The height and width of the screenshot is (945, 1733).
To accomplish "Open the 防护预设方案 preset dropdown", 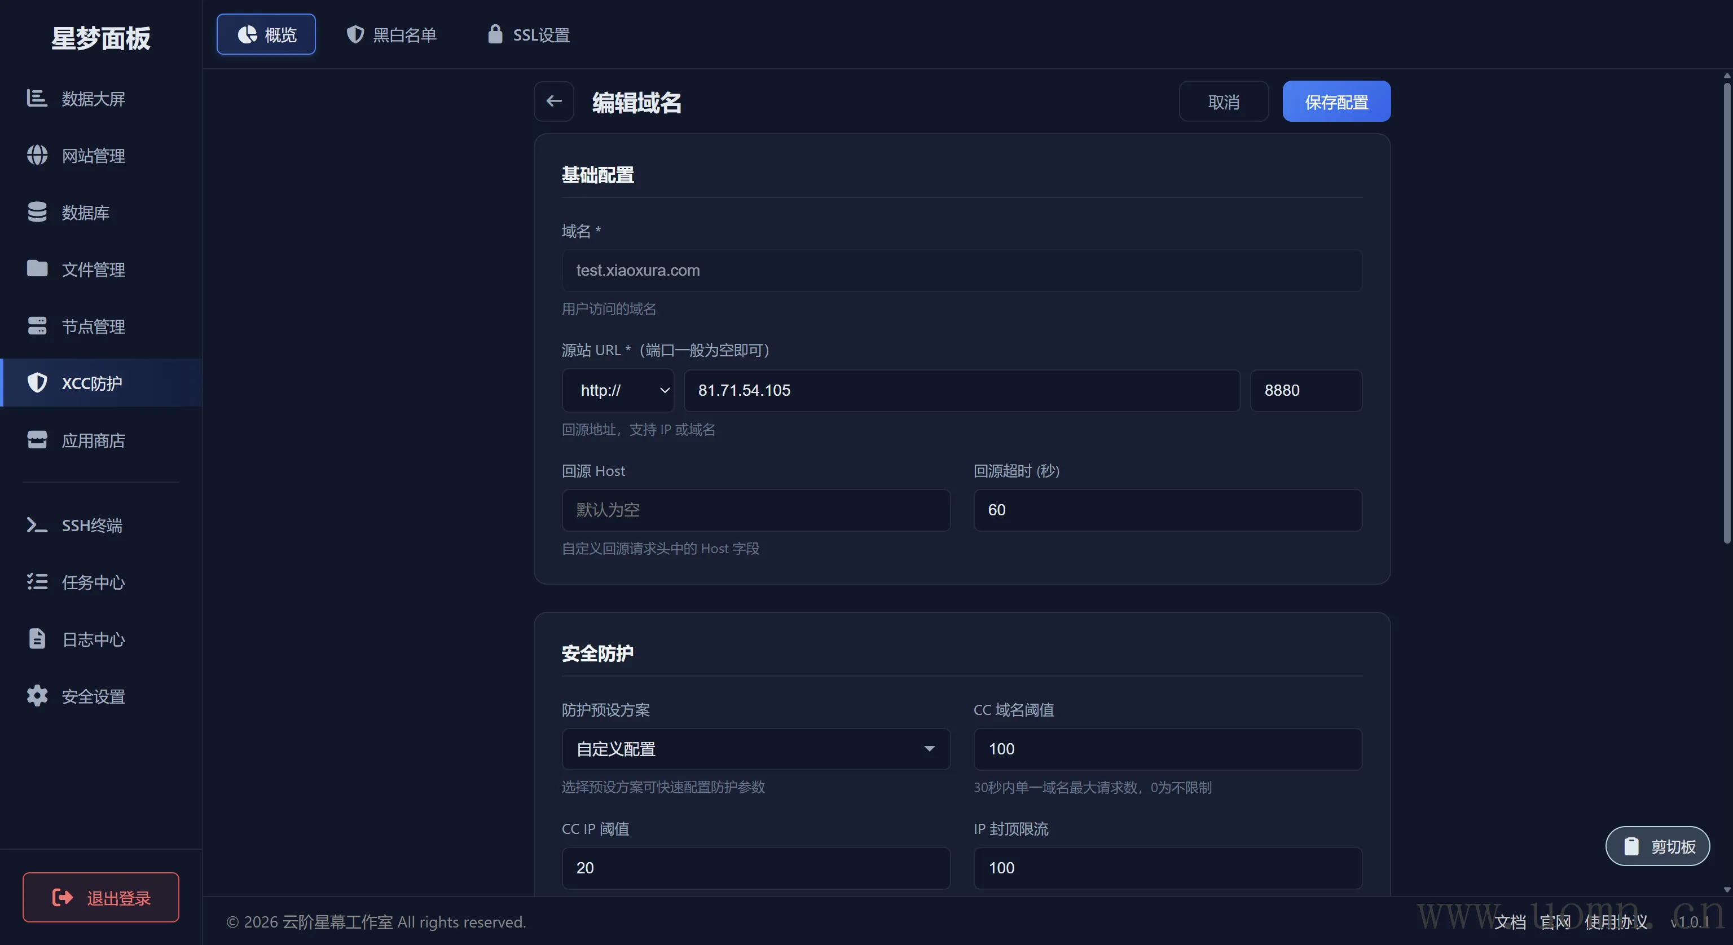I will [755, 749].
